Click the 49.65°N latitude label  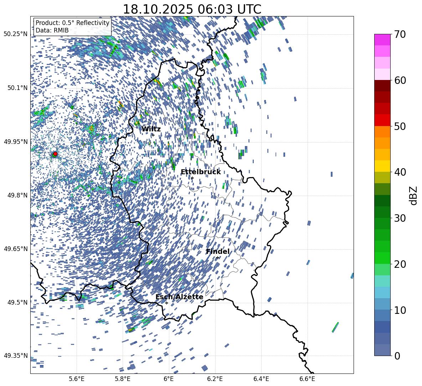tap(16, 249)
